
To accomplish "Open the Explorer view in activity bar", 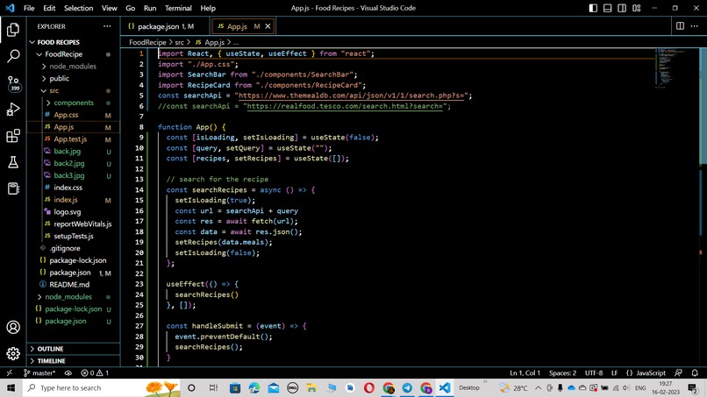I will click(13, 30).
